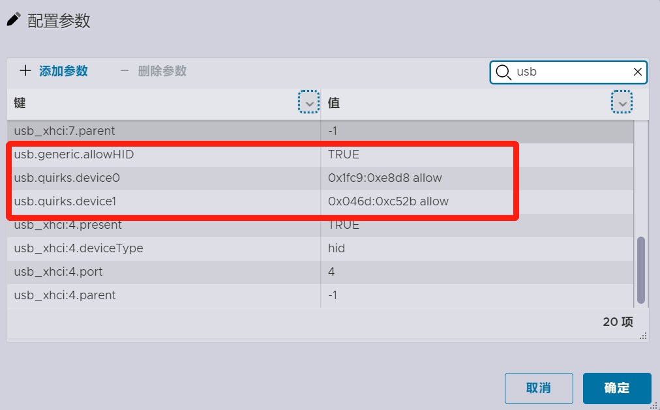Image resolution: width=660 pixels, height=410 pixels.
Task: Click the pencil edit icon beside 配置参数
Action: pyautogui.click(x=14, y=20)
